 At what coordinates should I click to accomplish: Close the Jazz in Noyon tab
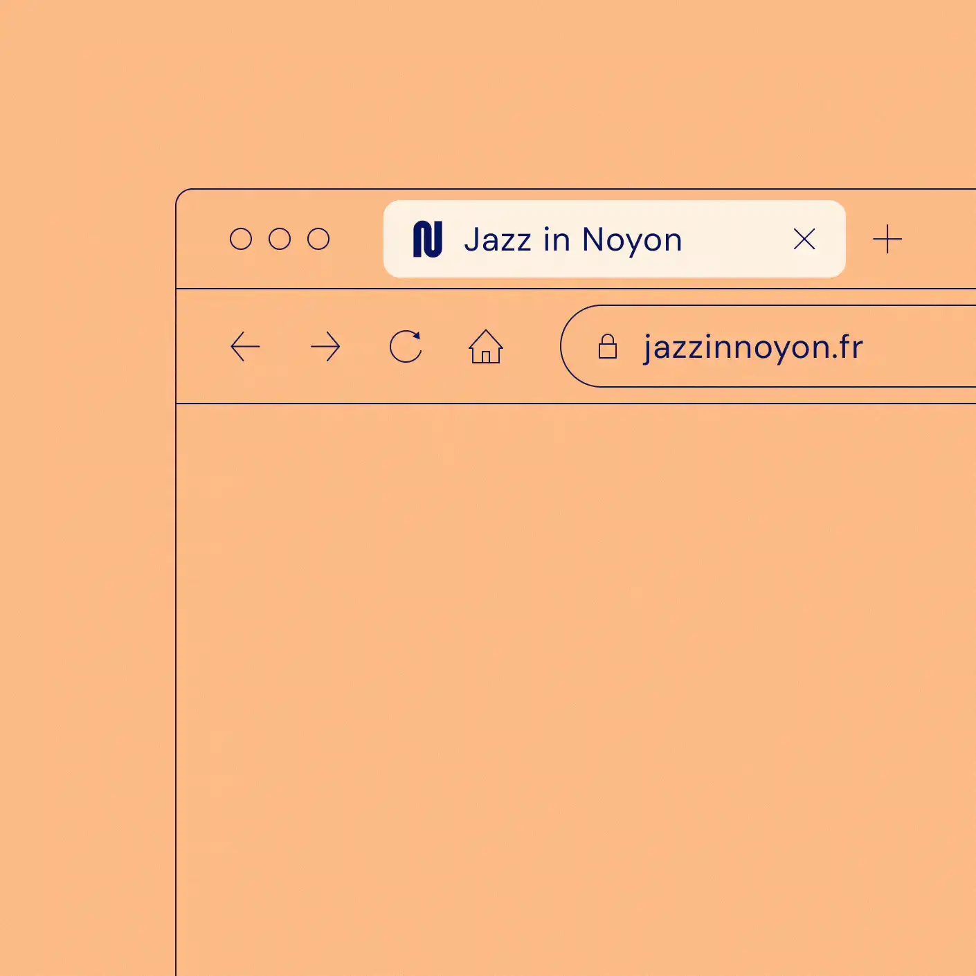pyautogui.click(x=804, y=240)
